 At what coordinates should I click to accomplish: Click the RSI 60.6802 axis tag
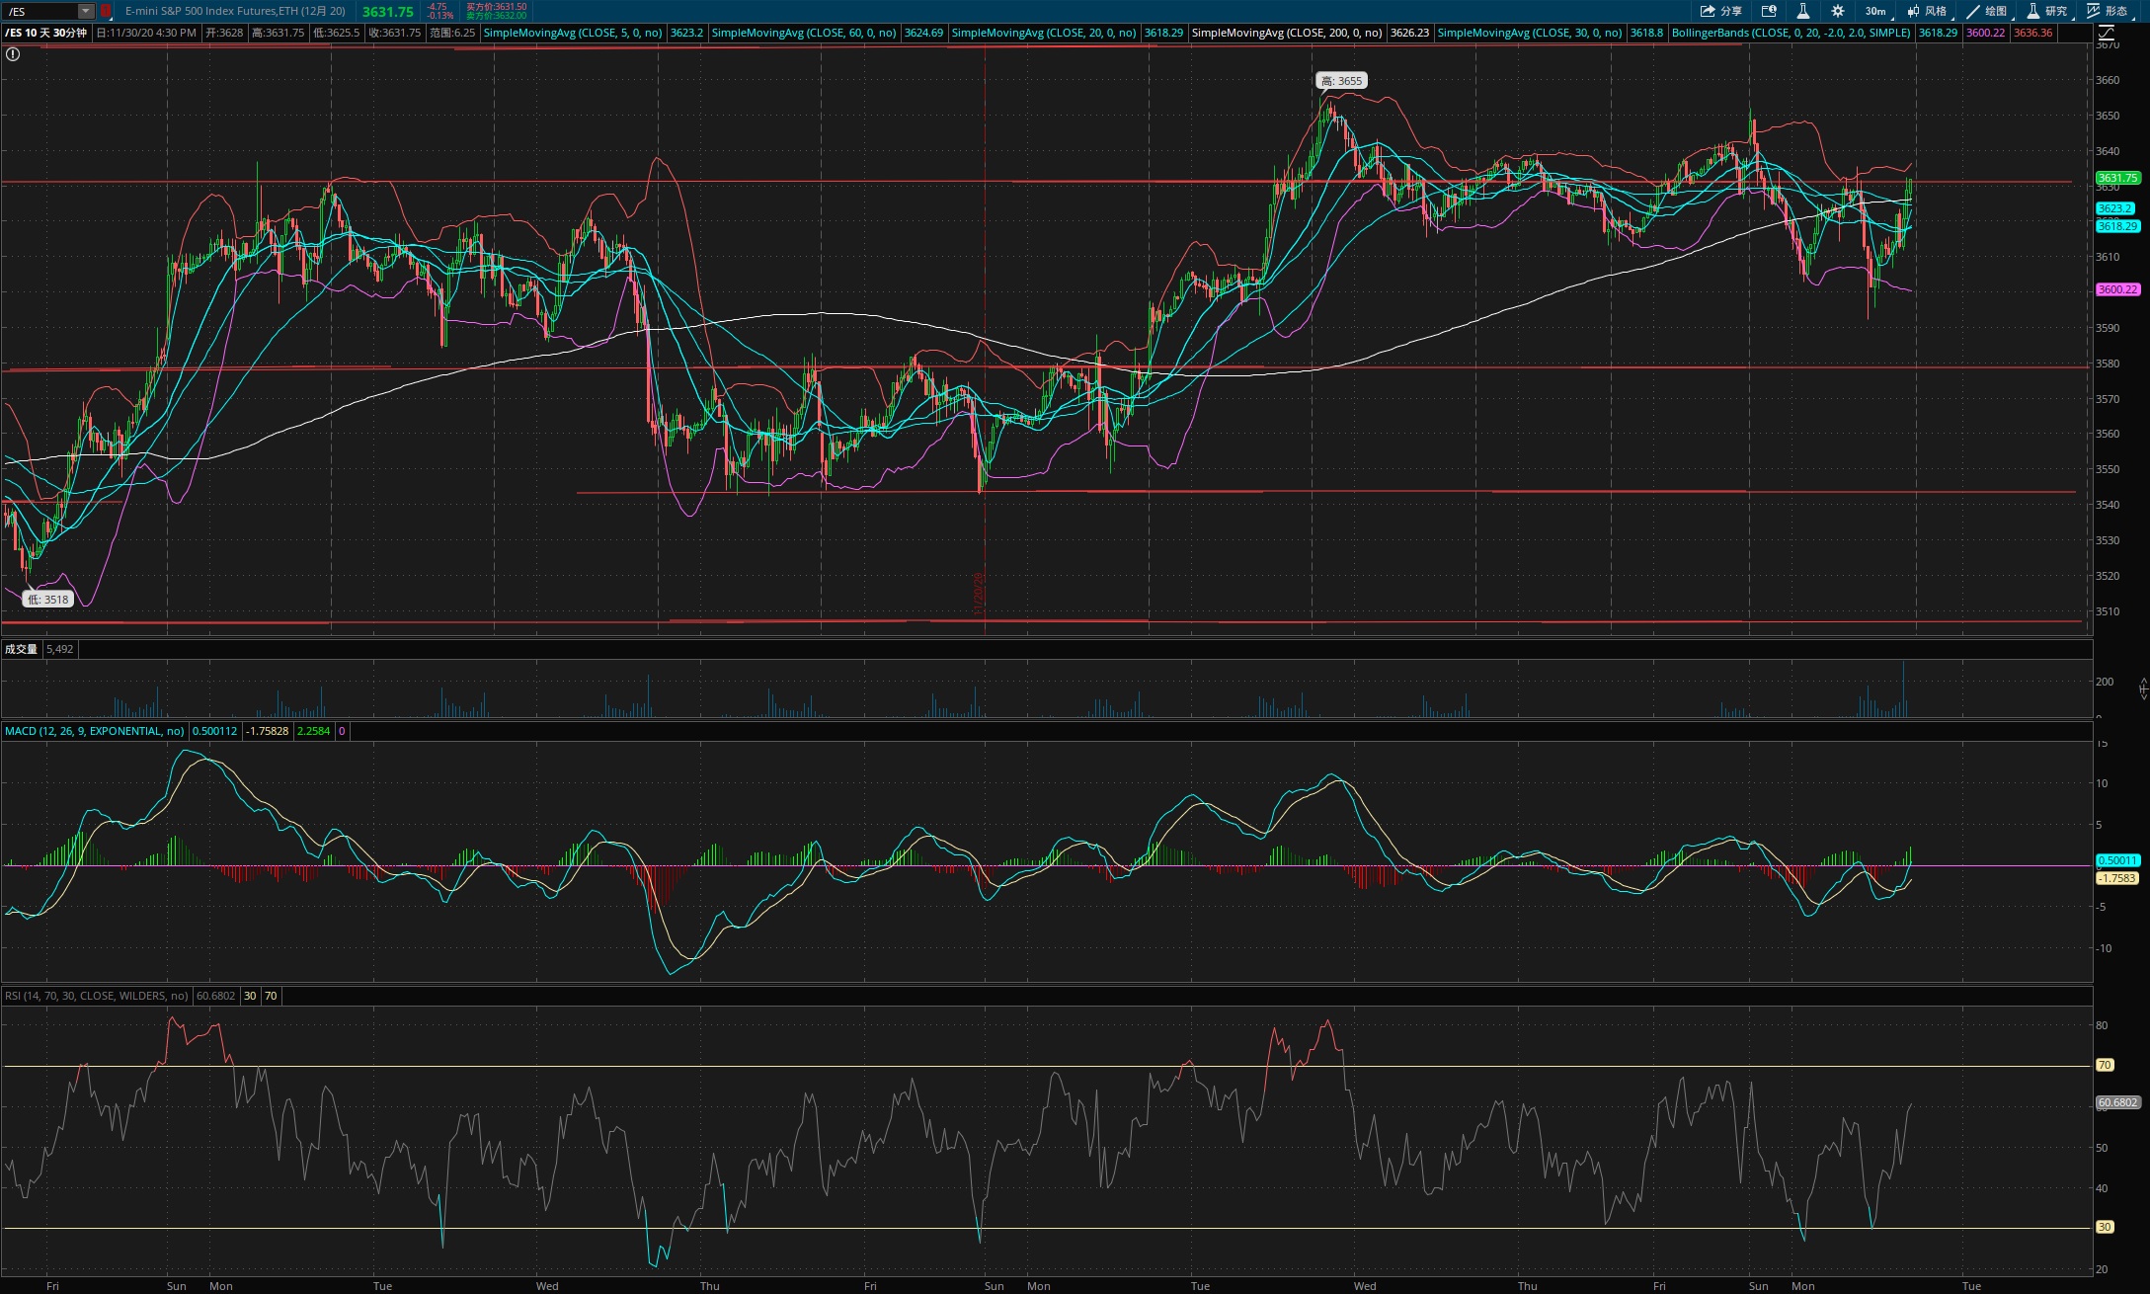coord(2117,1102)
